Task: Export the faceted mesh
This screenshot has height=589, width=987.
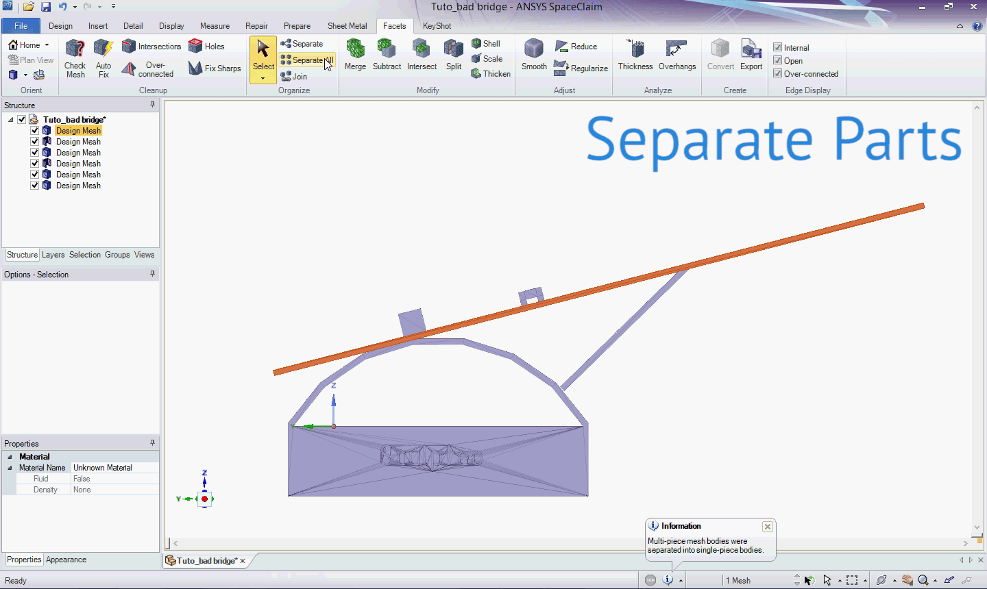Action: [x=751, y=55]
